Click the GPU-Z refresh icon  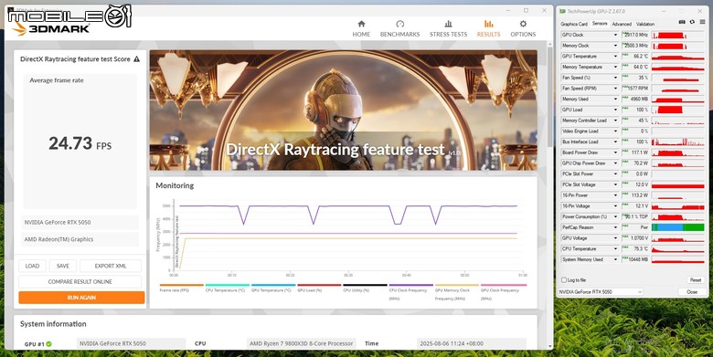(x=692, y=22)
